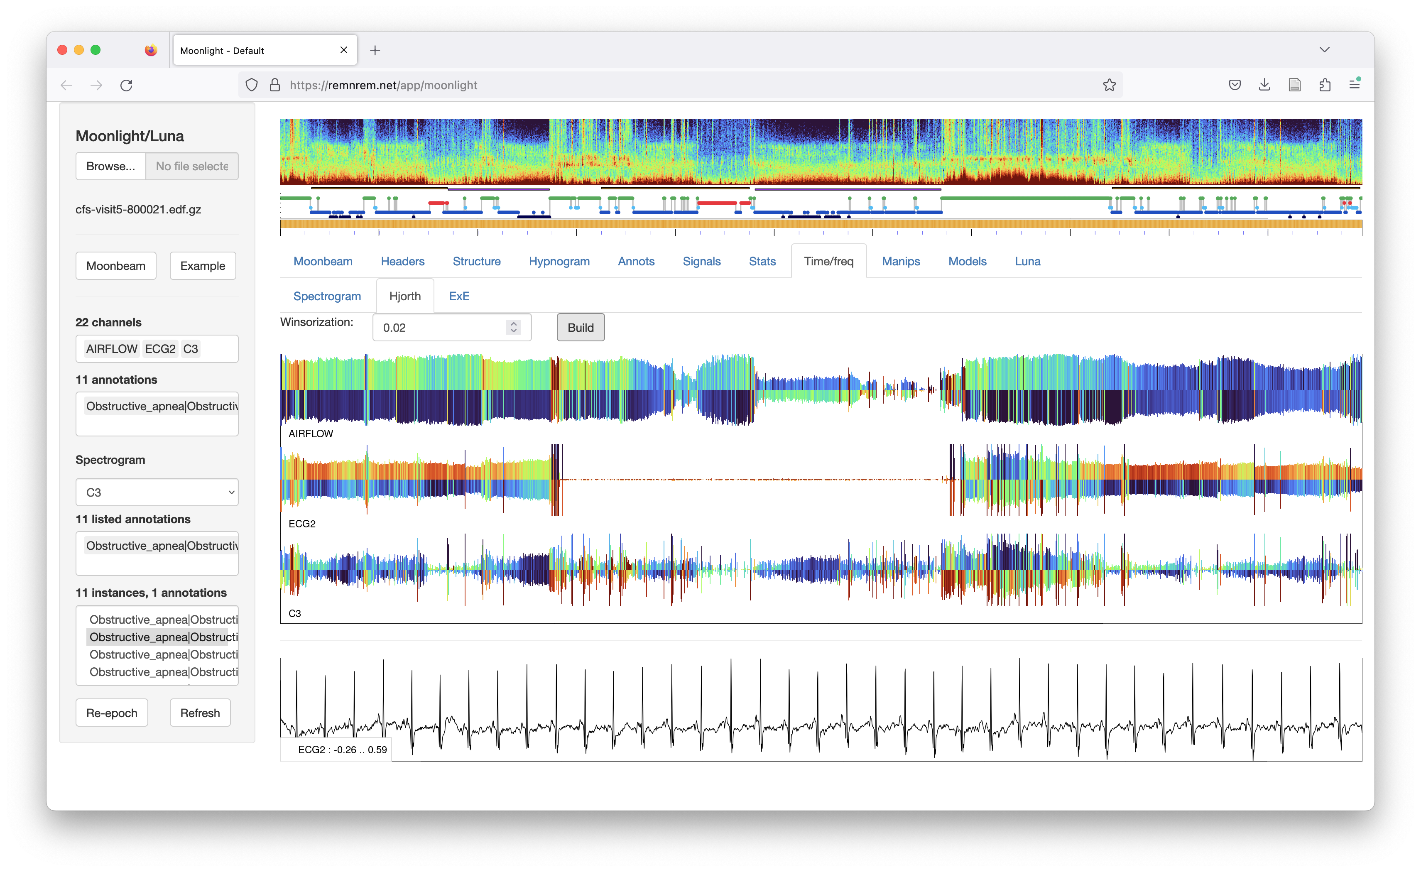Bookmark page with star icon
The image size is (1421, 872).
pyautogui.click(x=1109, y=86)
